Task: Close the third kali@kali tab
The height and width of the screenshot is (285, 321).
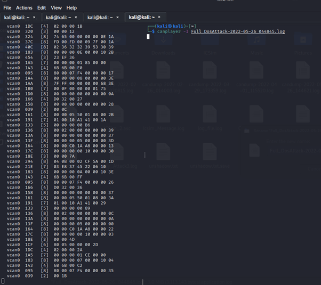Action: [x=117, y=18]
